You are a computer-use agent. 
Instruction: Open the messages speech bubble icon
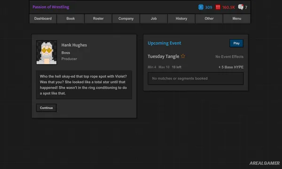click(x=241, y=7)
